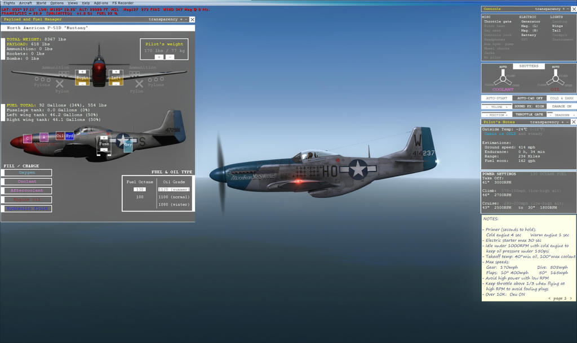Open the FS Recorder menu
The height and width of the screenshot is (343, 577).
coord(123,3)
